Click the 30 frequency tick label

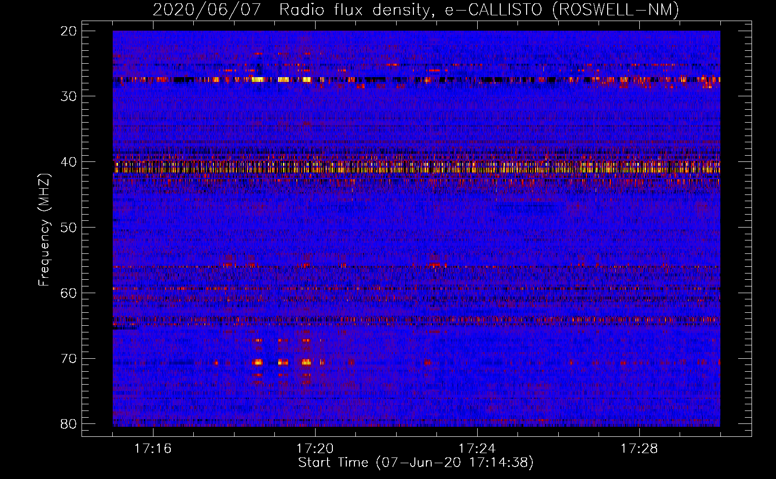[x=69, y=96]
